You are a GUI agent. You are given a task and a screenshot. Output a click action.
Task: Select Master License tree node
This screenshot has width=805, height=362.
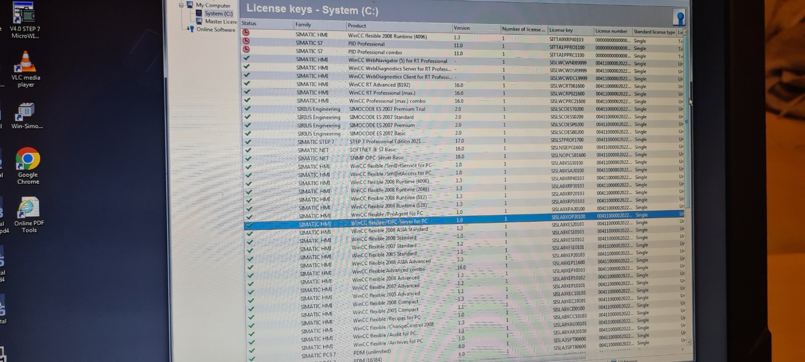[220, 22]
